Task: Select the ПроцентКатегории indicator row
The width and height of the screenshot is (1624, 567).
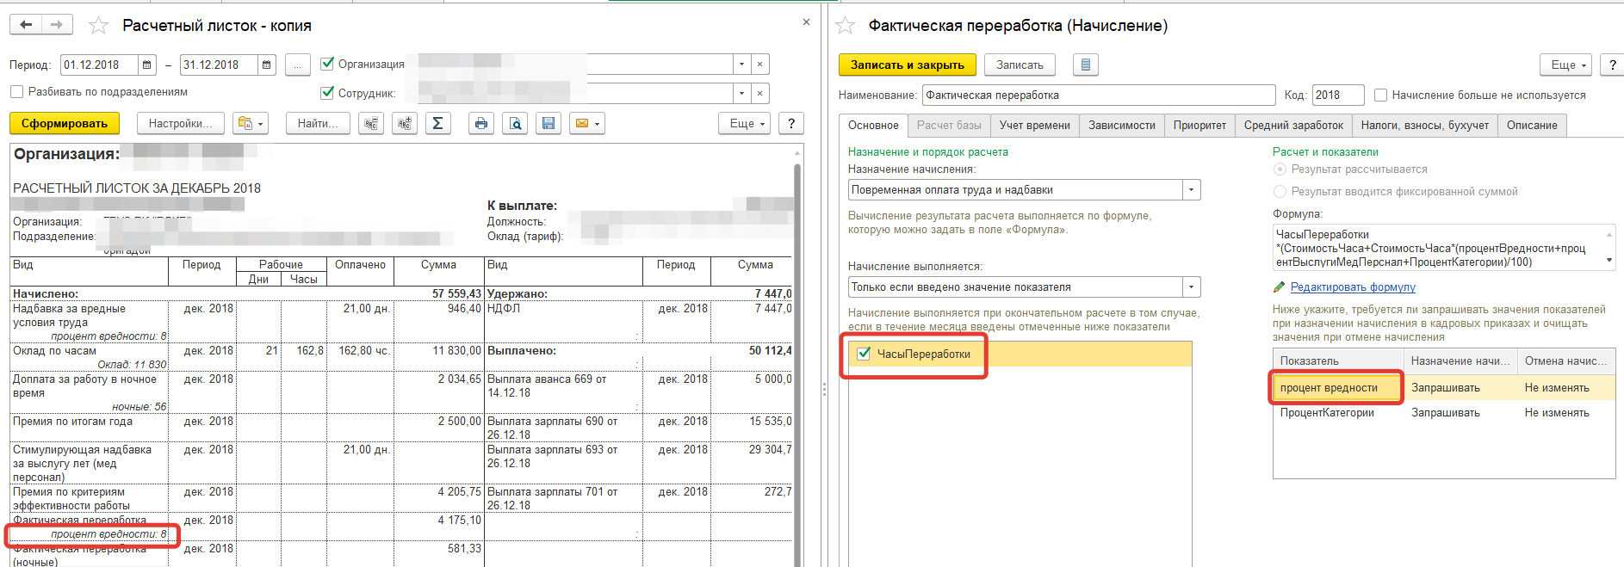Action: point(1444,413)
